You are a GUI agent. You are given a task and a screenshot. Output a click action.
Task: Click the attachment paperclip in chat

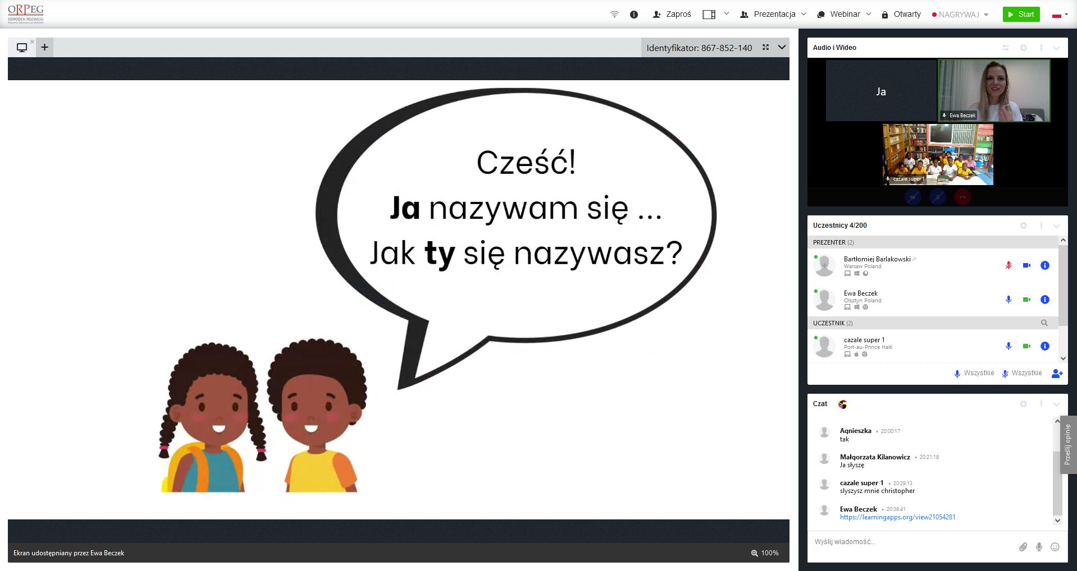pos(1023,547)
